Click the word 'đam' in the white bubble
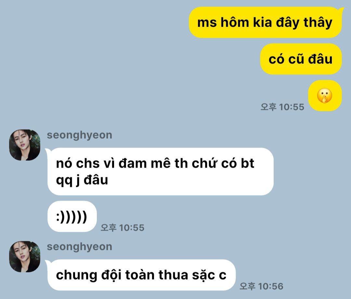Image resolution: width=351 pixels, height=299 pixels. click(133, 163)
